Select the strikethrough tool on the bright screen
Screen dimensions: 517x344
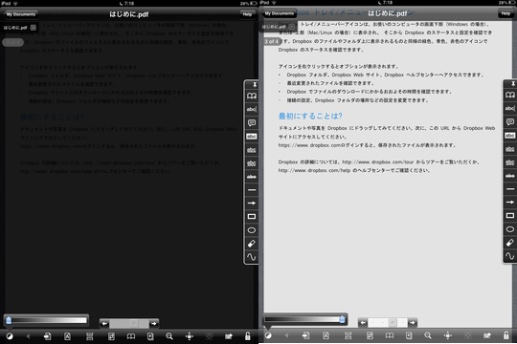click(510, 176)
